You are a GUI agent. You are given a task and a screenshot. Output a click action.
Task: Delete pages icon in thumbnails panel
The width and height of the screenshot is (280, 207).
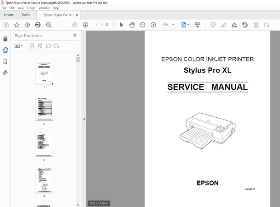pos(32,46)
